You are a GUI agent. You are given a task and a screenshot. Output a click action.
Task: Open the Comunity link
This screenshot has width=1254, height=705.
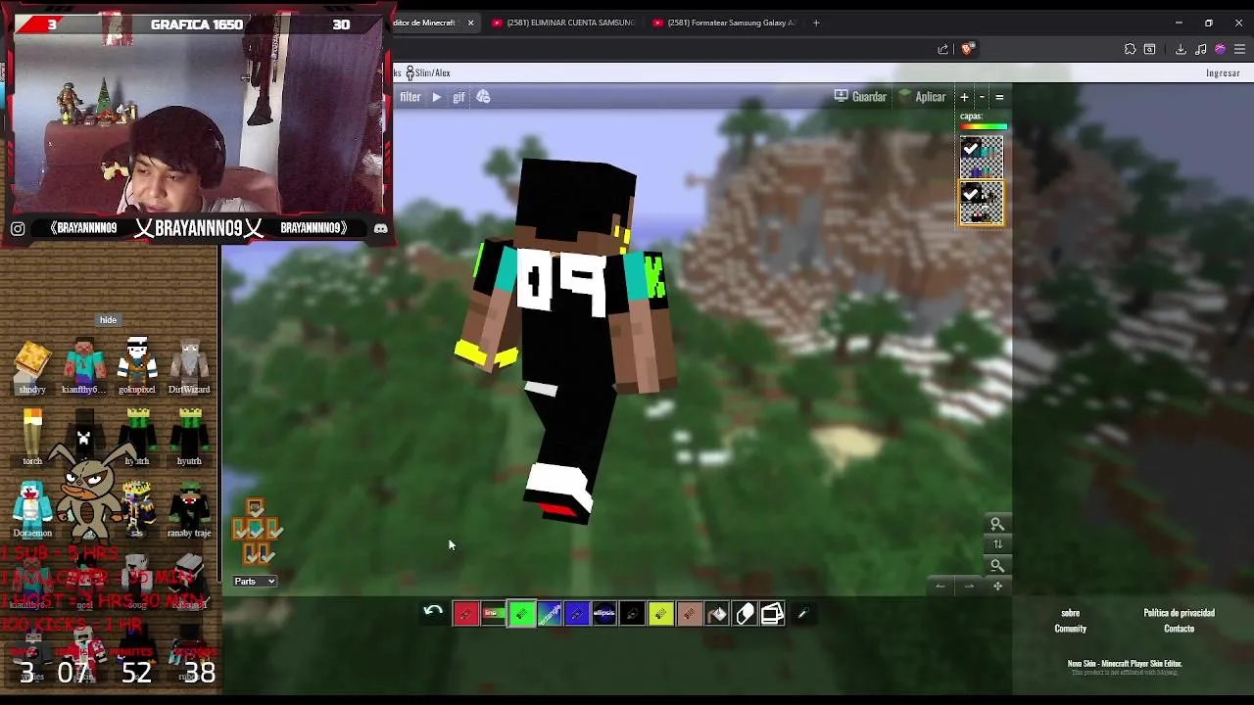1070,629
